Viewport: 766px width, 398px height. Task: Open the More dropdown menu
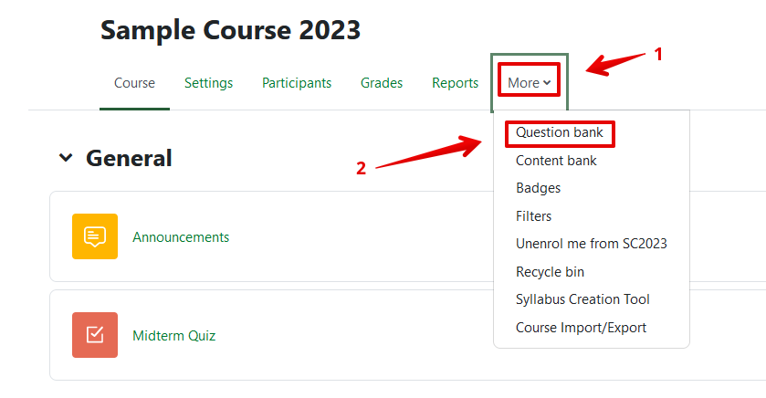pos(529,83)
